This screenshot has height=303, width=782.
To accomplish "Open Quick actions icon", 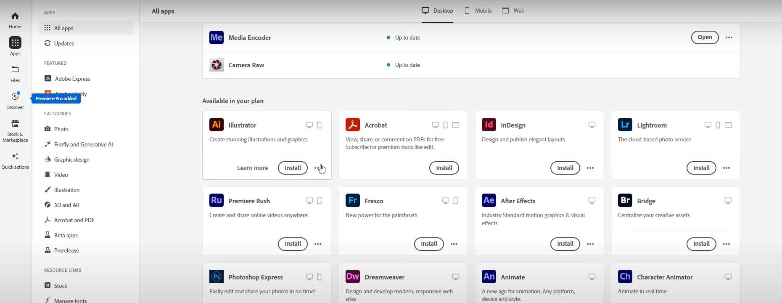I will pos(15,156).
